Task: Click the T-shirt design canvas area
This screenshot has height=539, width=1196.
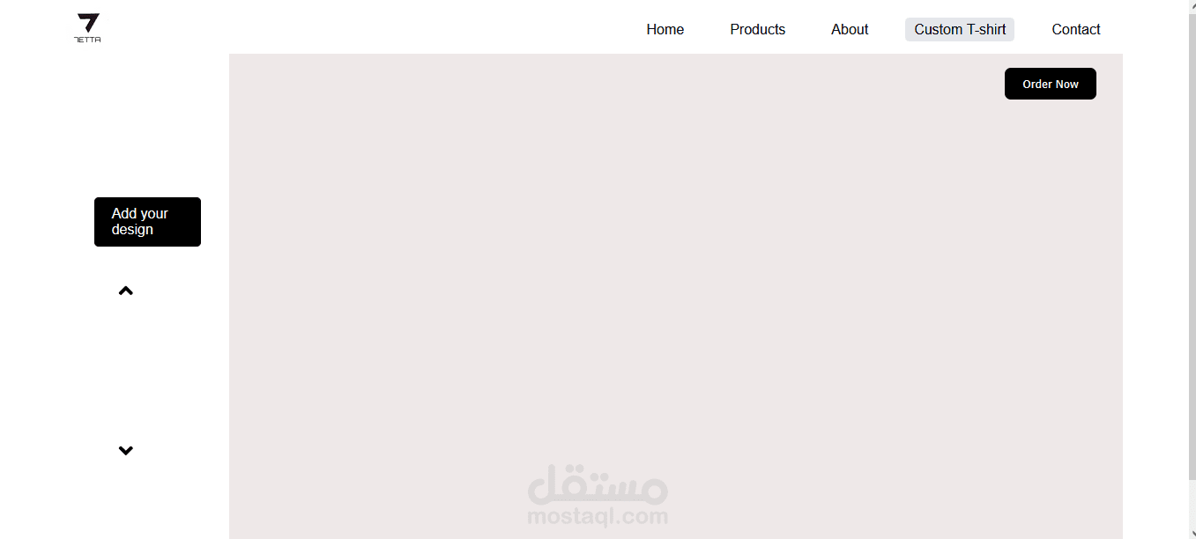Action: (x=676, y=296)
